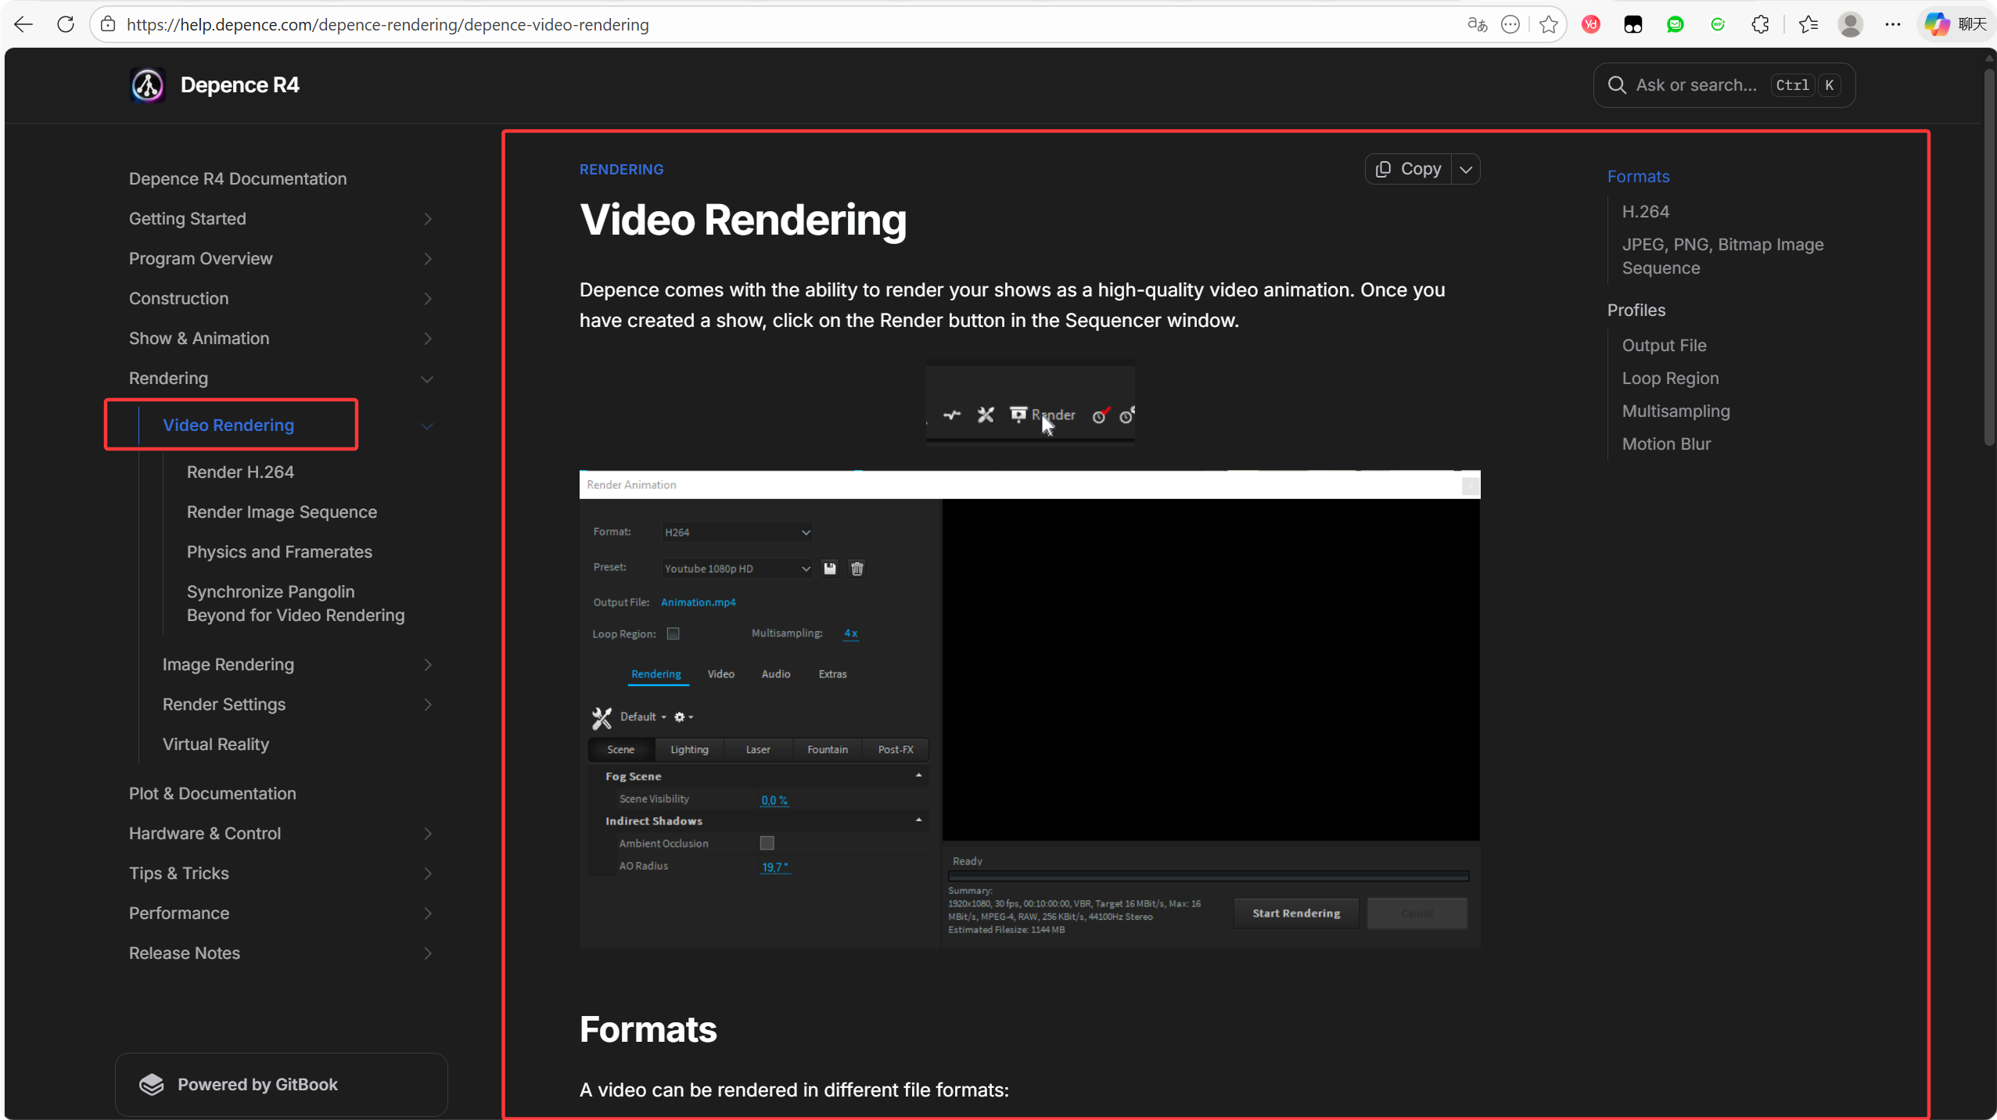The height and width of the screenshot is (1120, 1997).
Task: Add page to favorites star icon
Action: pos(1548,24)
